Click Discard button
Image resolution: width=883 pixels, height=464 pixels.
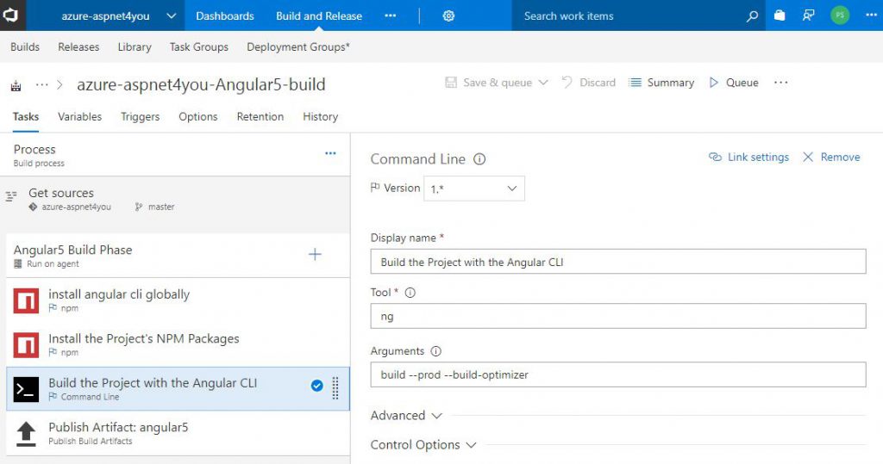click(x=588, y=83)
